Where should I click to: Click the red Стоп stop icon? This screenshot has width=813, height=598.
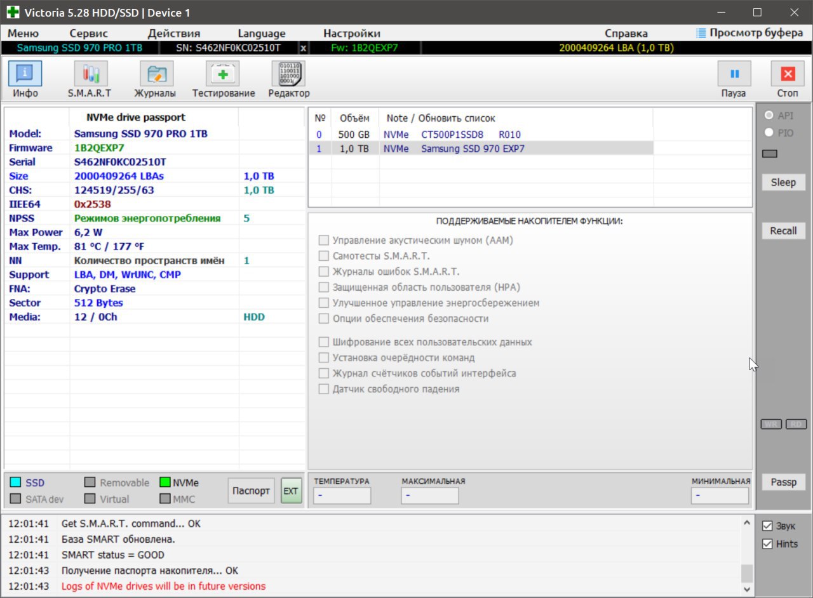click(788, 74)
